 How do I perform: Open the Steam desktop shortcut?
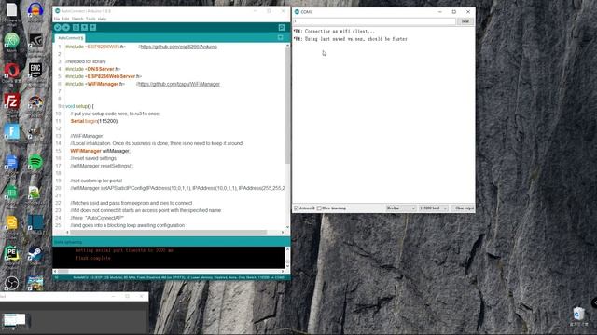pos(35,254)
